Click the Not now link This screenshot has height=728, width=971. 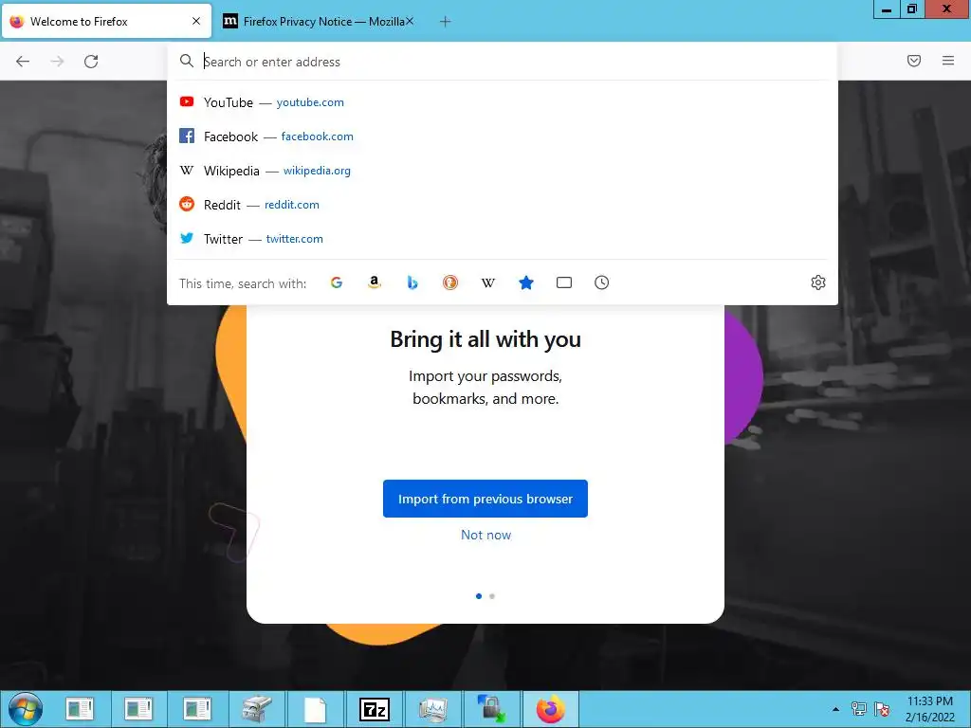coord(486,535)
